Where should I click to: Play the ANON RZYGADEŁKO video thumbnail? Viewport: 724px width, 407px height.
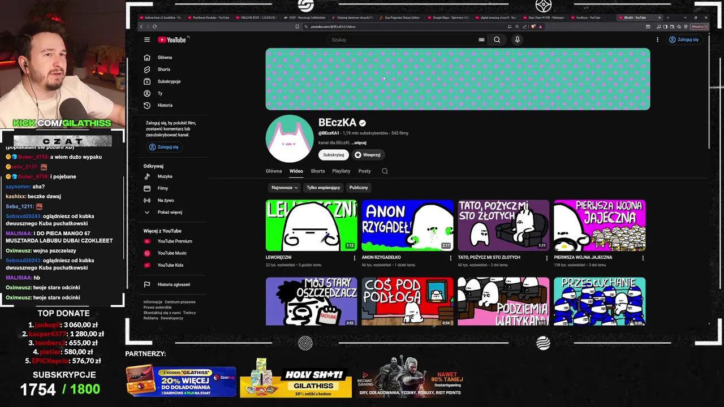coord(407,225)
